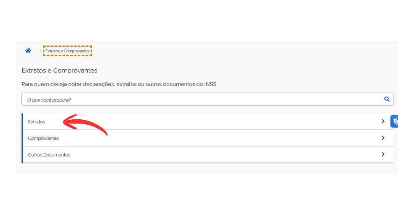Image resolution: width=414 pixels, height=216 pixels.
Task: Click the magnifying glass search icon
Action: pyautogui.click(x=387, y=99)
